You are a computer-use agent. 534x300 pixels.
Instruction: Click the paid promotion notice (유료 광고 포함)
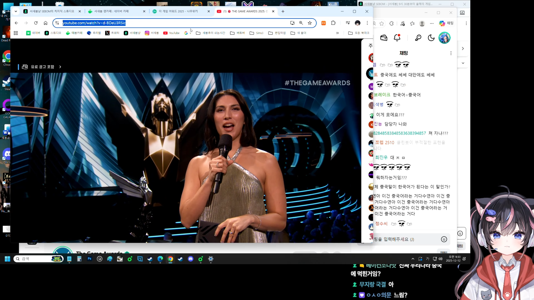click(42, 67)
